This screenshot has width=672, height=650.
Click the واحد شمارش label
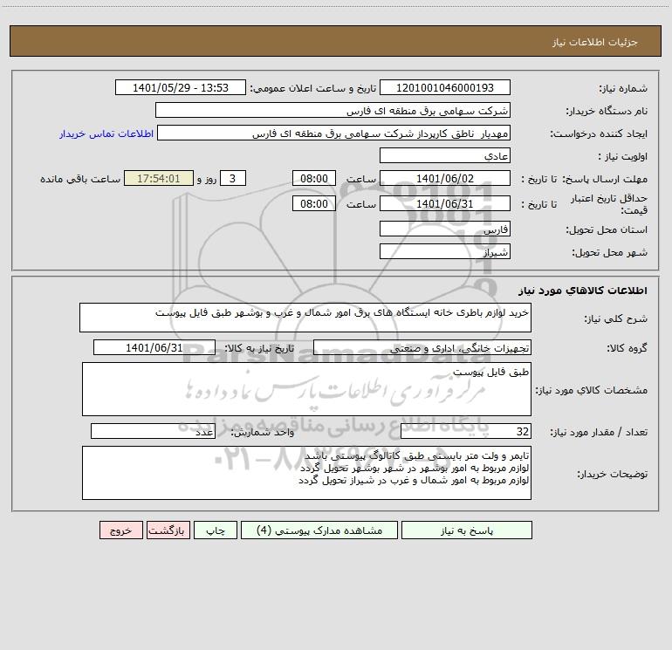(263, 432)
